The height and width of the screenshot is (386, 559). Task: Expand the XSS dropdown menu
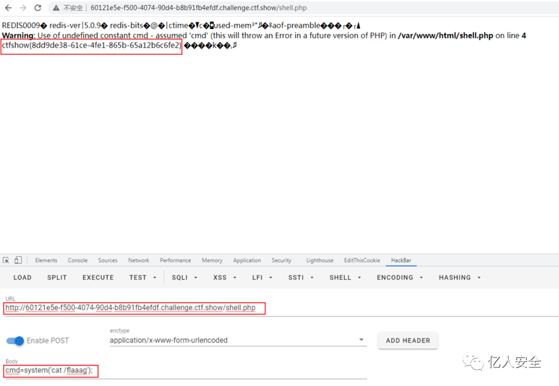[225, 278]
